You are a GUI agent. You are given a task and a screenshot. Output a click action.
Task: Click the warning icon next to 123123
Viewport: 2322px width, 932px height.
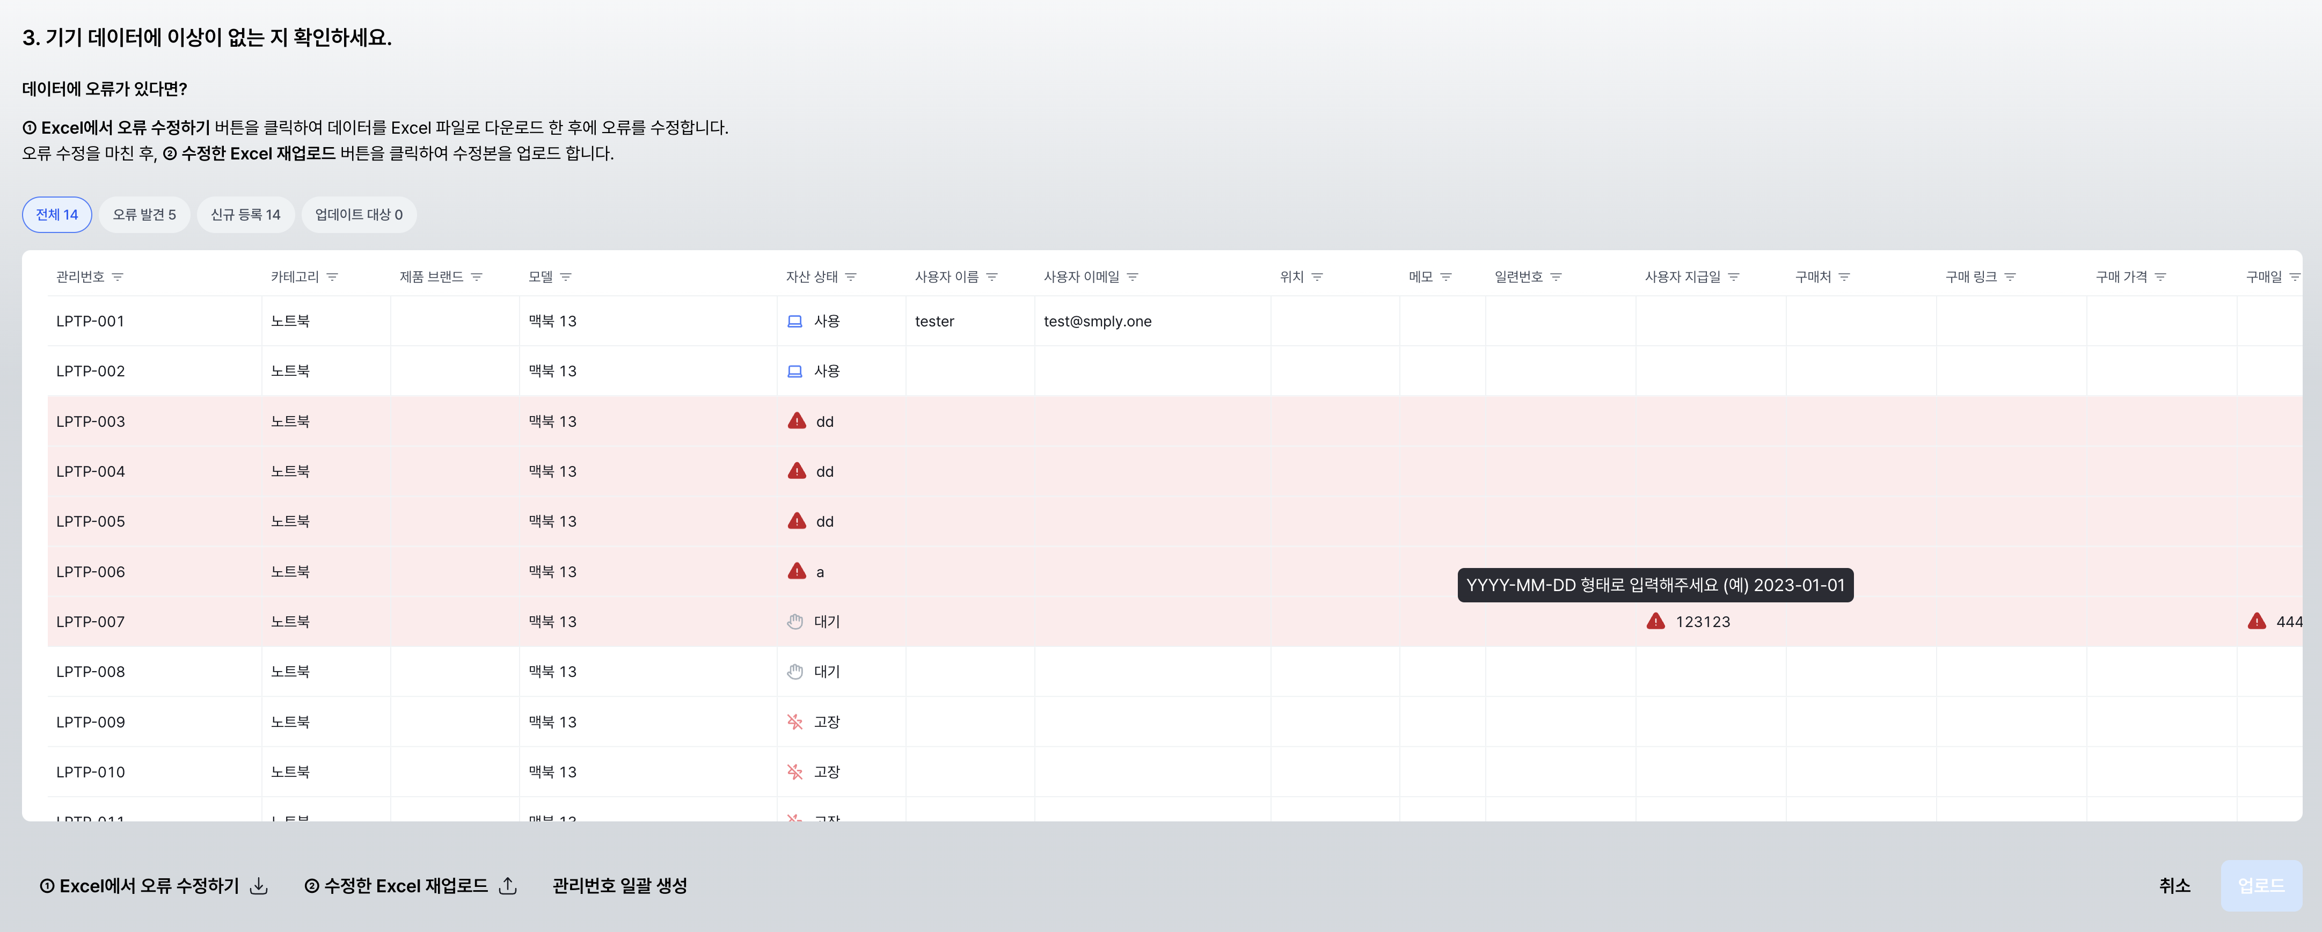(1655, 621)
